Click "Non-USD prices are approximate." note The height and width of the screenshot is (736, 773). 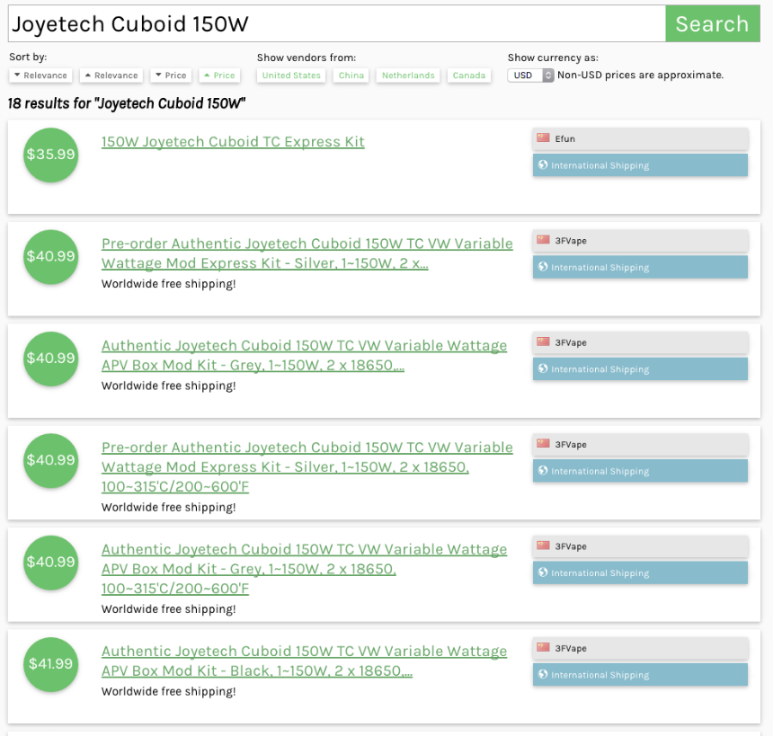(640, 75)
